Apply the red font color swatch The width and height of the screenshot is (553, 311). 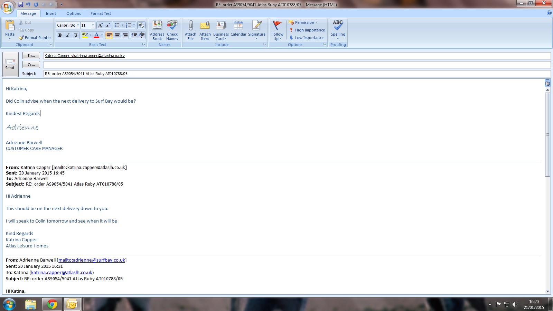(96, 35)
